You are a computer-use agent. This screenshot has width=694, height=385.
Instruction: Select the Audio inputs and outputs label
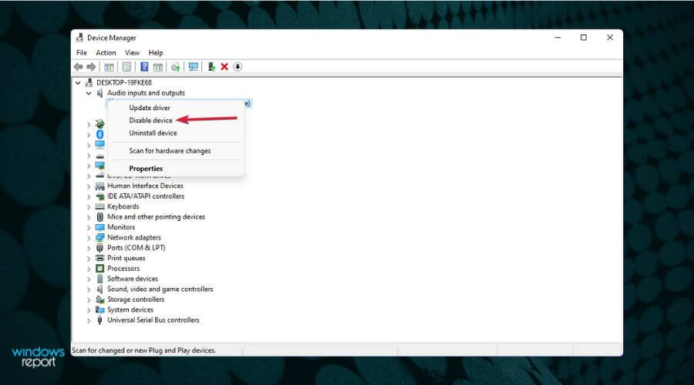pyautogui.click(x=146, y=93)
